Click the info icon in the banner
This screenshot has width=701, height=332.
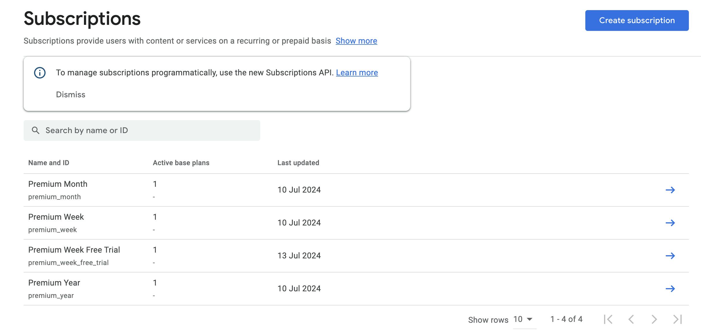pos(40,73)
